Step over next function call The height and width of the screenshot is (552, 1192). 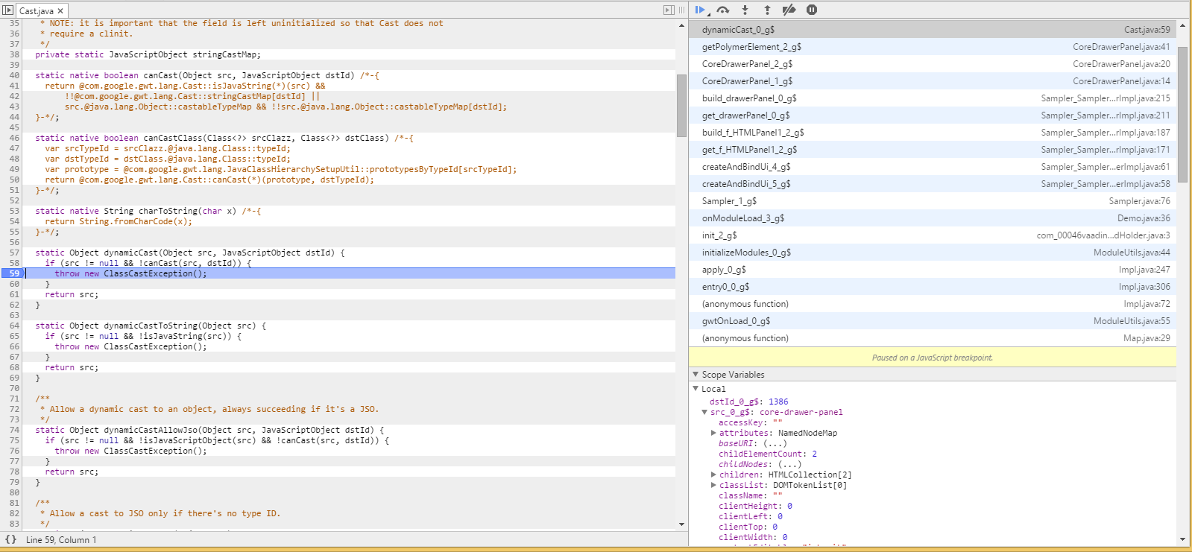(722, 10)
